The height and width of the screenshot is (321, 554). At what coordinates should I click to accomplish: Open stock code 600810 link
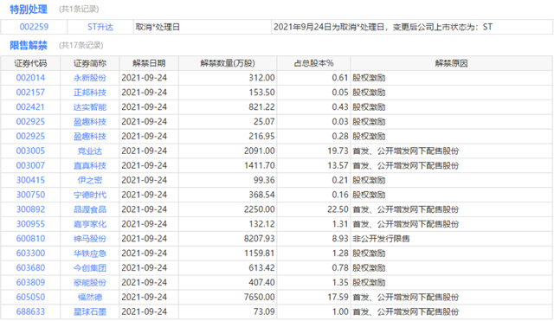point(30,238)
